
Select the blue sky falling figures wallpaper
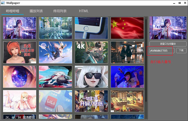pyautogui.click(x=55, y=52)
